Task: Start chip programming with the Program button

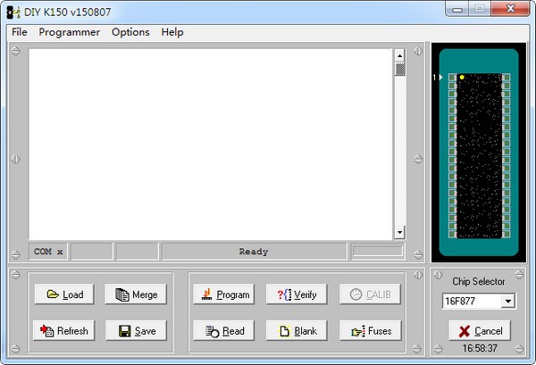Action: tap(223, 294)
